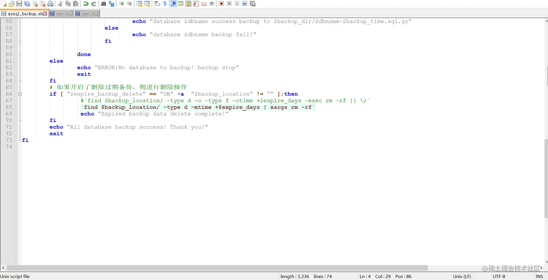Image resolution: width=548 pixels, height=280 pixels.
Task: Toggle show all characters pilcrow
Action: coord(165,4)
